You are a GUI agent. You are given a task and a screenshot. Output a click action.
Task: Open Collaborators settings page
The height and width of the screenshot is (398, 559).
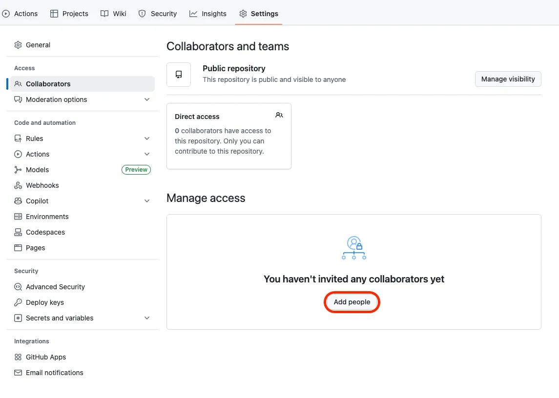click(83, 84)
